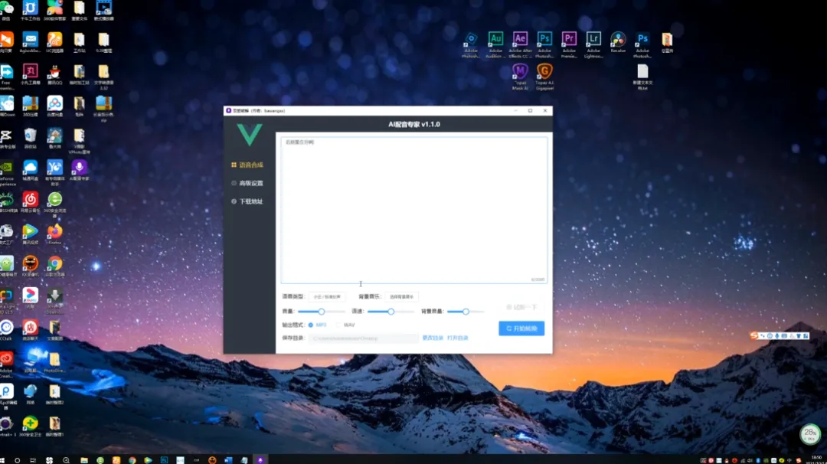
Task: Open Adobe Premiere desktop shortcut
Action: [x=568, y=45]
